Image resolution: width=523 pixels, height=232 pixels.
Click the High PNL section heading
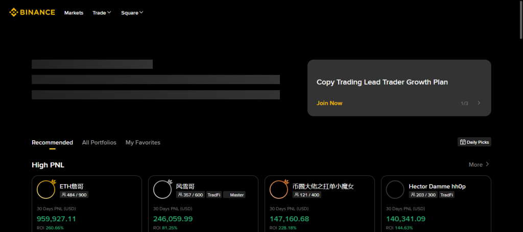point(48,165)
